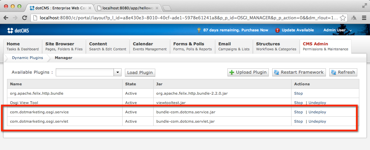Click the dotCMS logo in header
Image resolution: width=370 pixels, height=150 pixels.
pyautogui.click(x=18, y=30)
